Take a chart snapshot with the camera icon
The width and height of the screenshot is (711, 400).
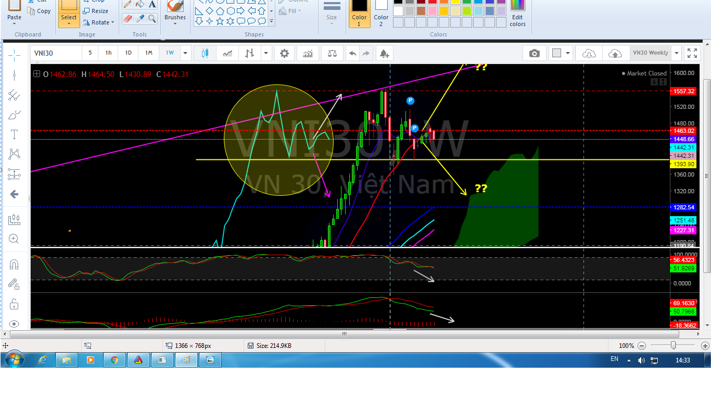tap(534, 53)
